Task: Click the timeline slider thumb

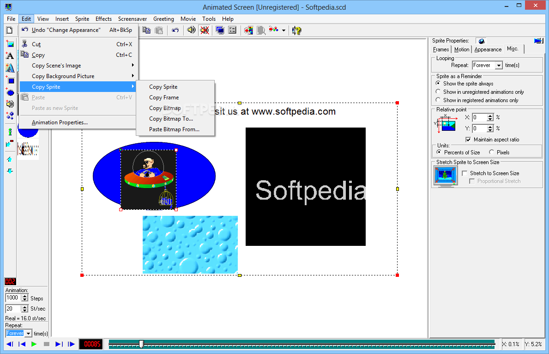Action: click(141, 344)
